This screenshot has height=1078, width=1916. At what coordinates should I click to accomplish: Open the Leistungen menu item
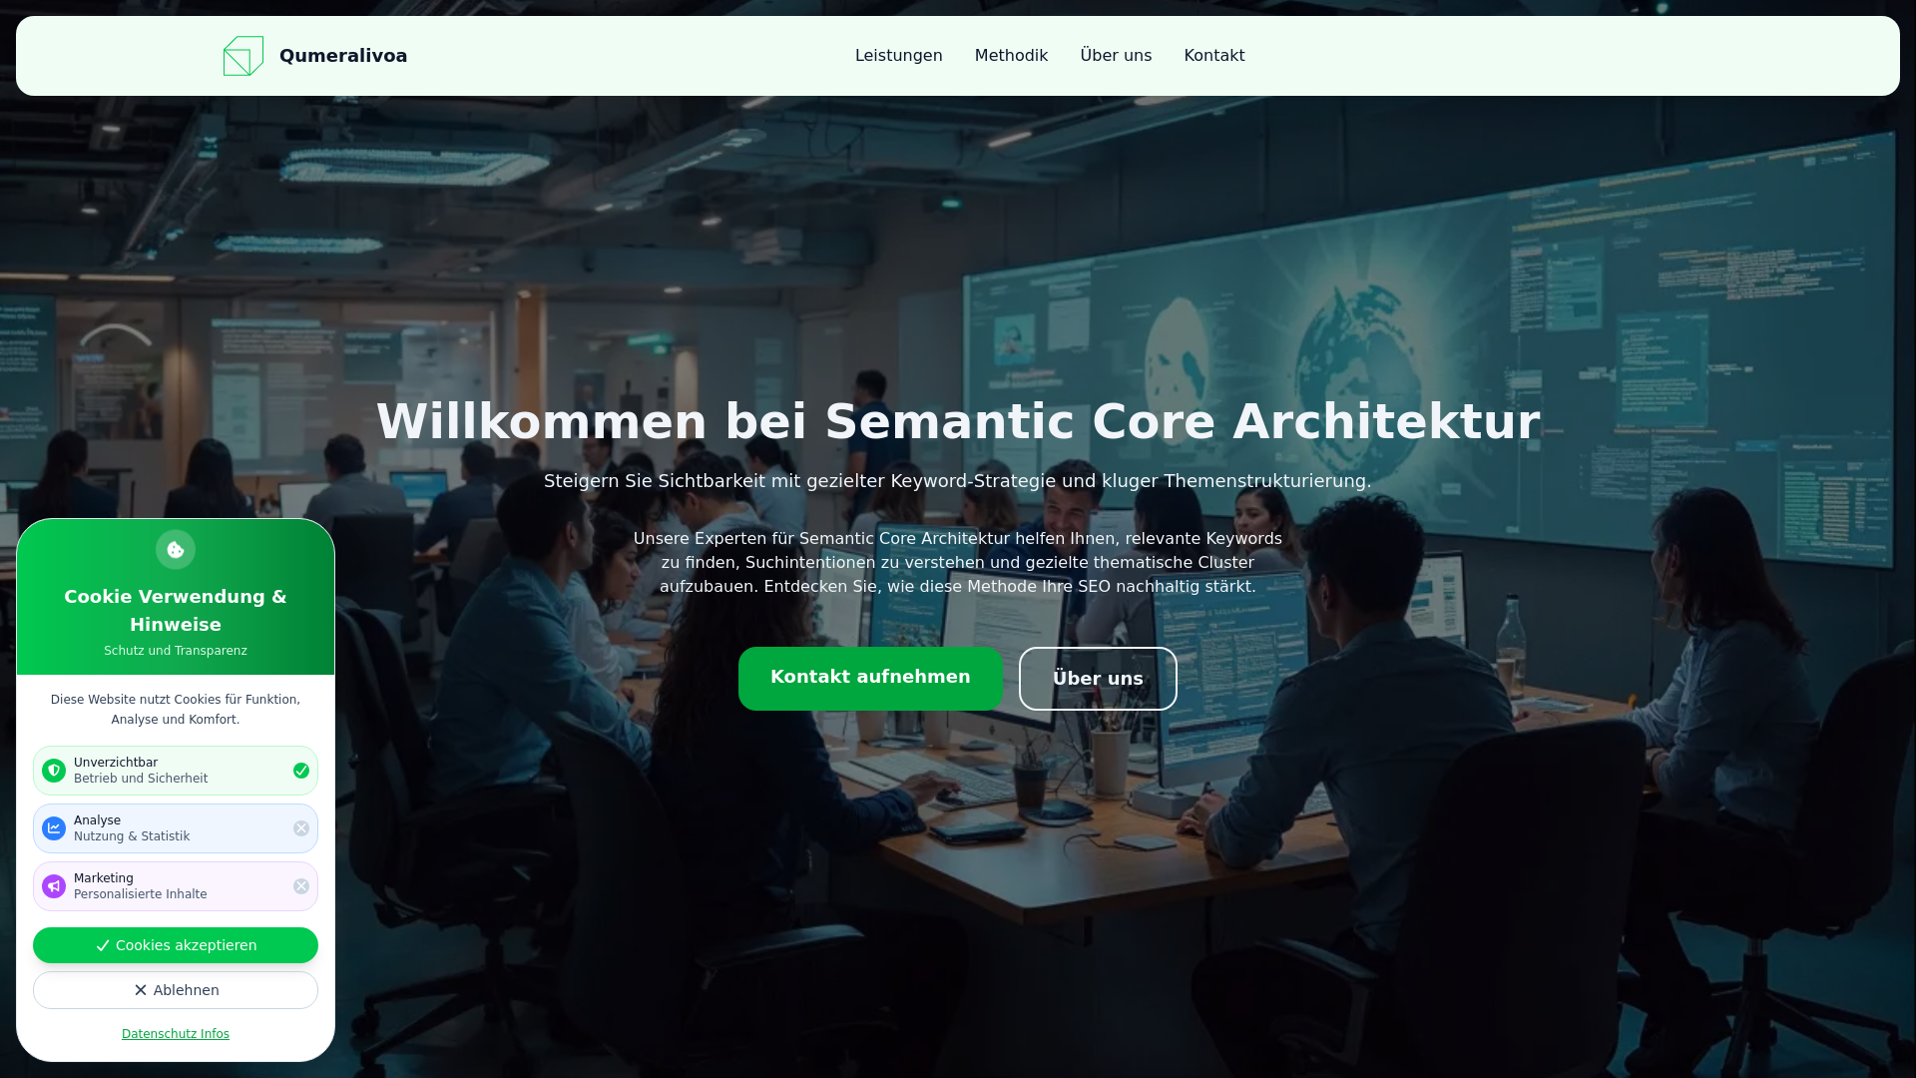tap(898, 56)
